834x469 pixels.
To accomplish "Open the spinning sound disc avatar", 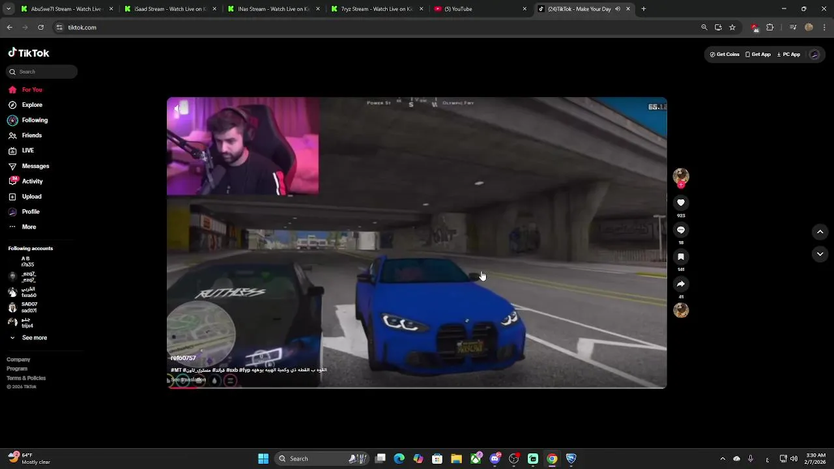I will (681, 311).
